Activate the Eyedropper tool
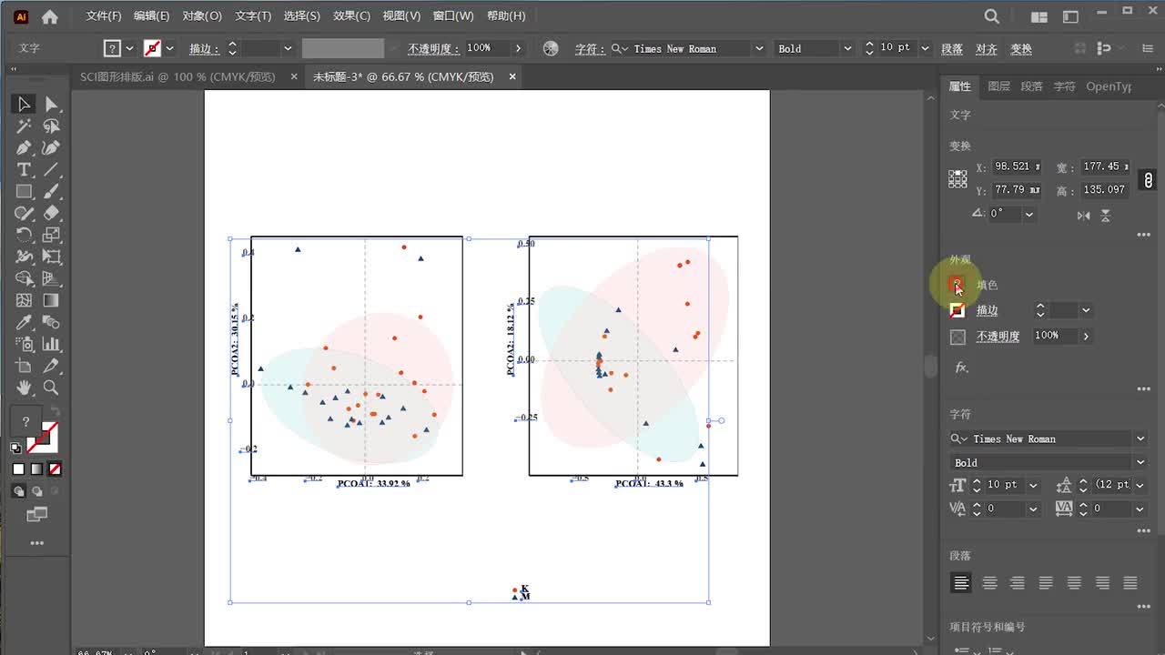Viewport: 1165px width, 655px height. pos(25,323)
